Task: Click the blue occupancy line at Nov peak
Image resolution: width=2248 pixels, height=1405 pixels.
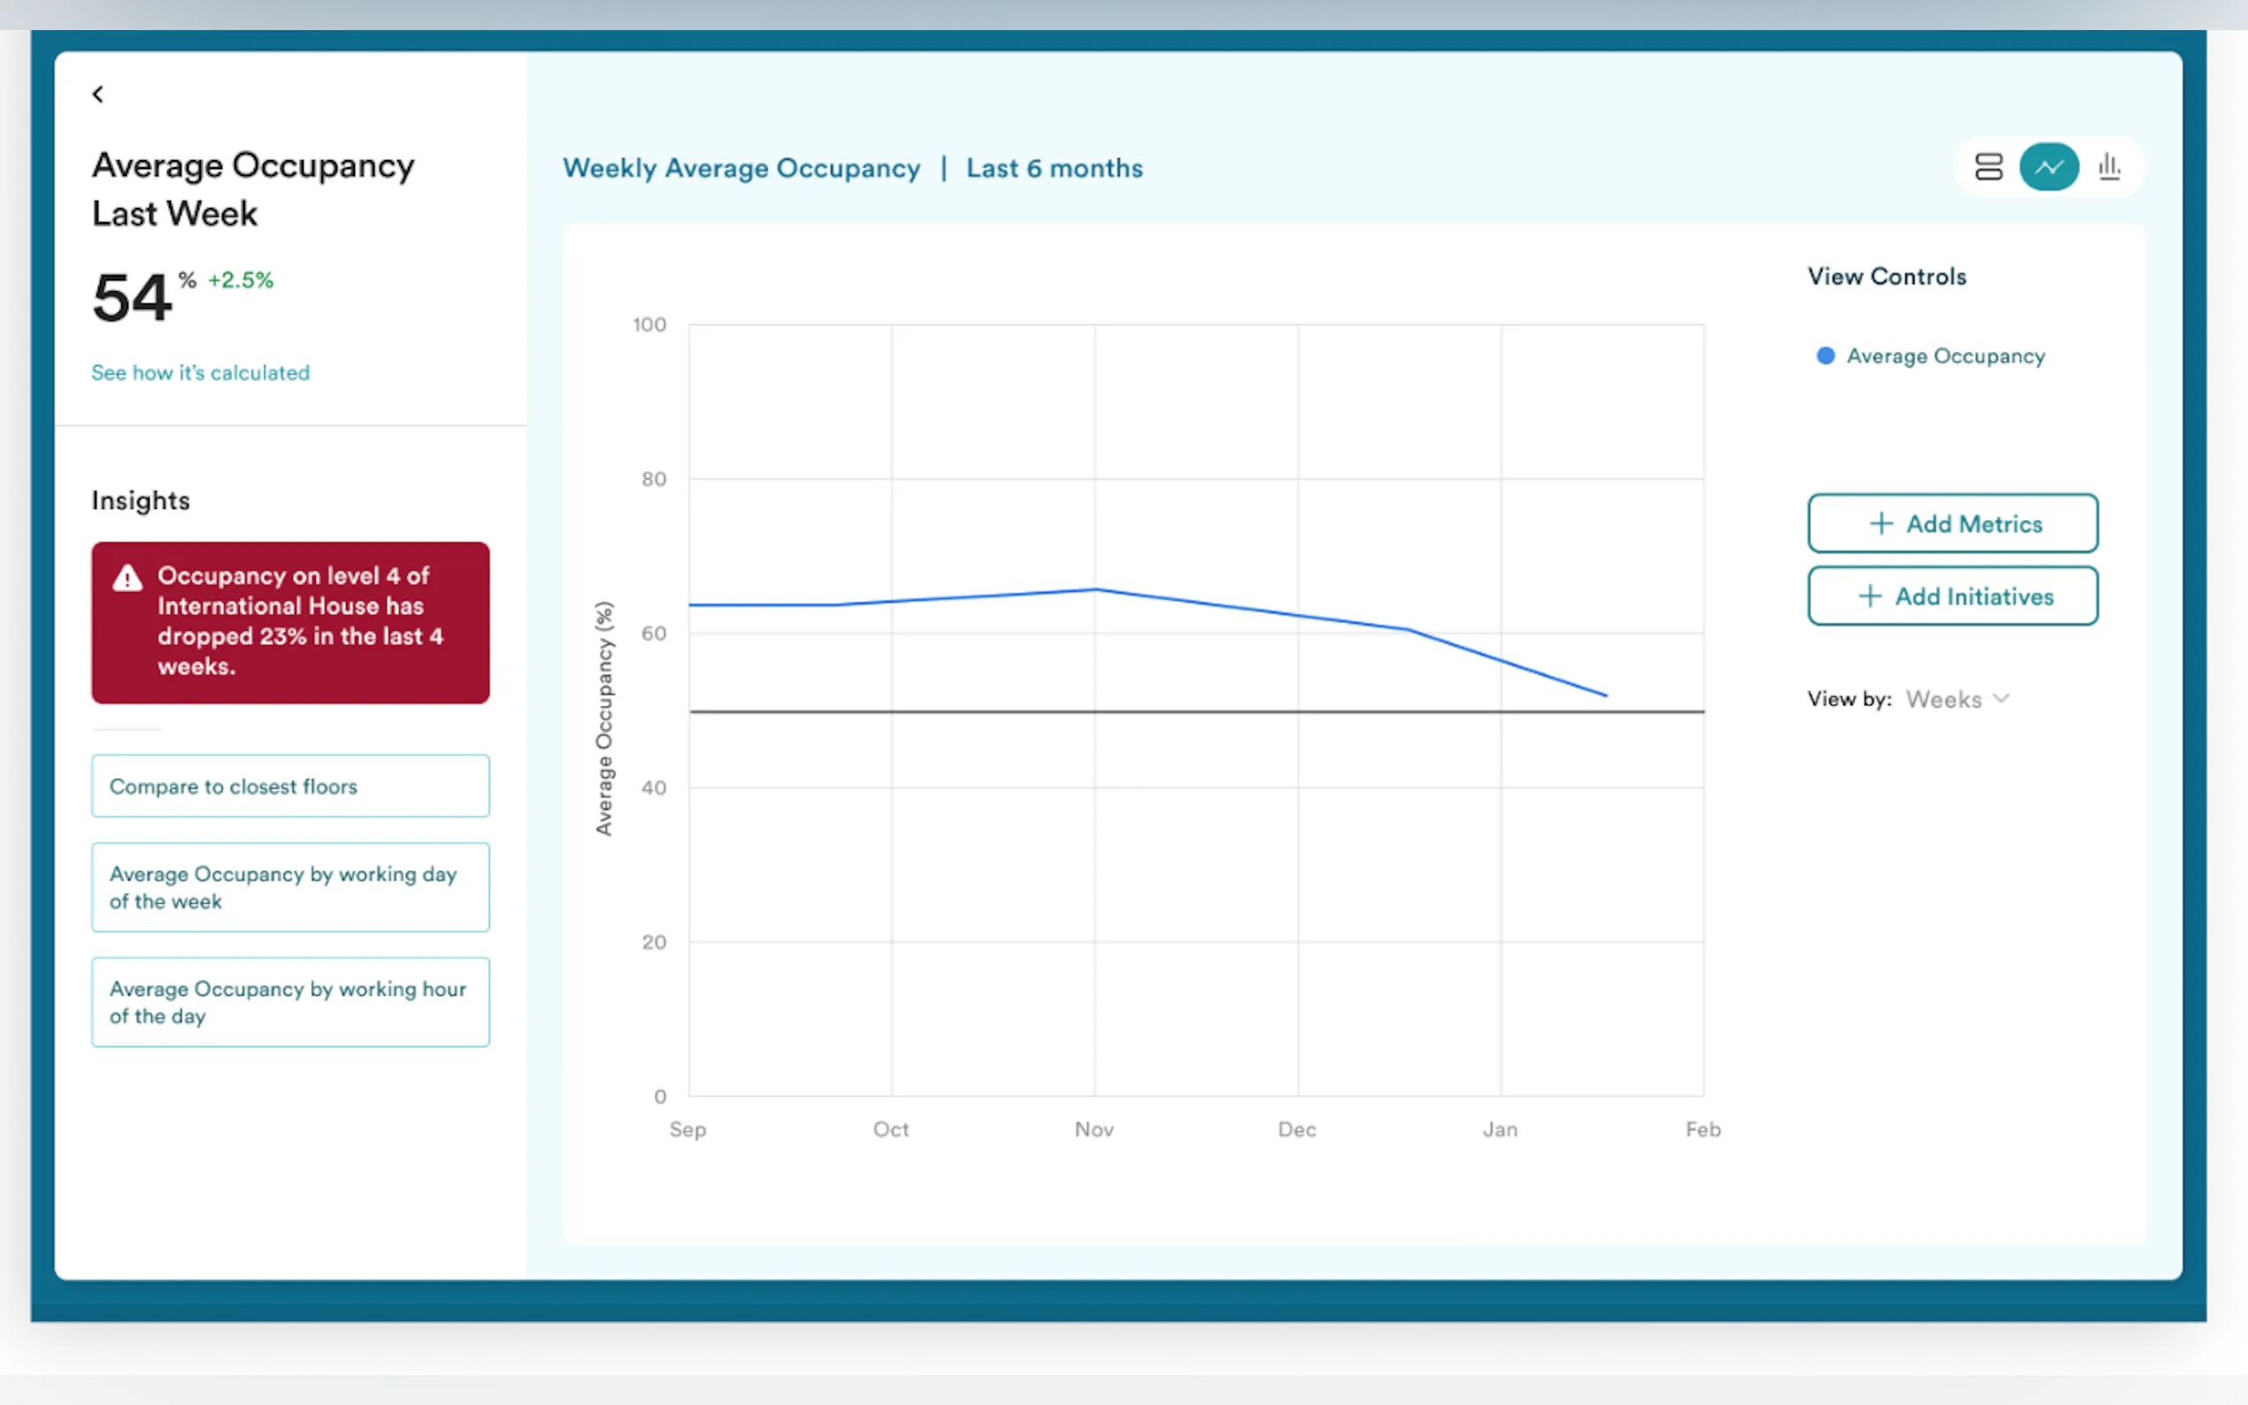Action: click(1096, 589)
